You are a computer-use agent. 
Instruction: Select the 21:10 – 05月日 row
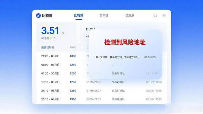pyautogui.click(x=101, y=91)
